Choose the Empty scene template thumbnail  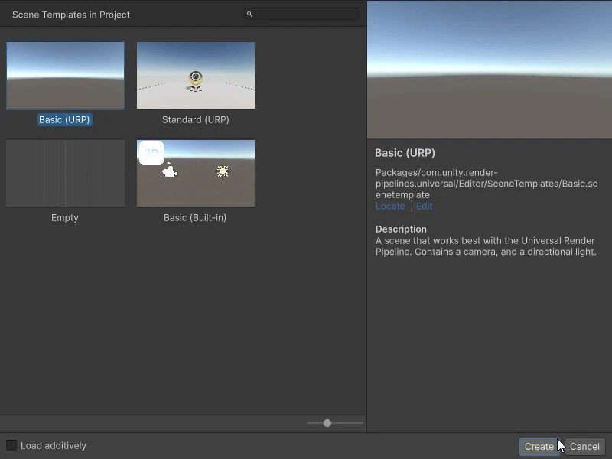(66, 174)
